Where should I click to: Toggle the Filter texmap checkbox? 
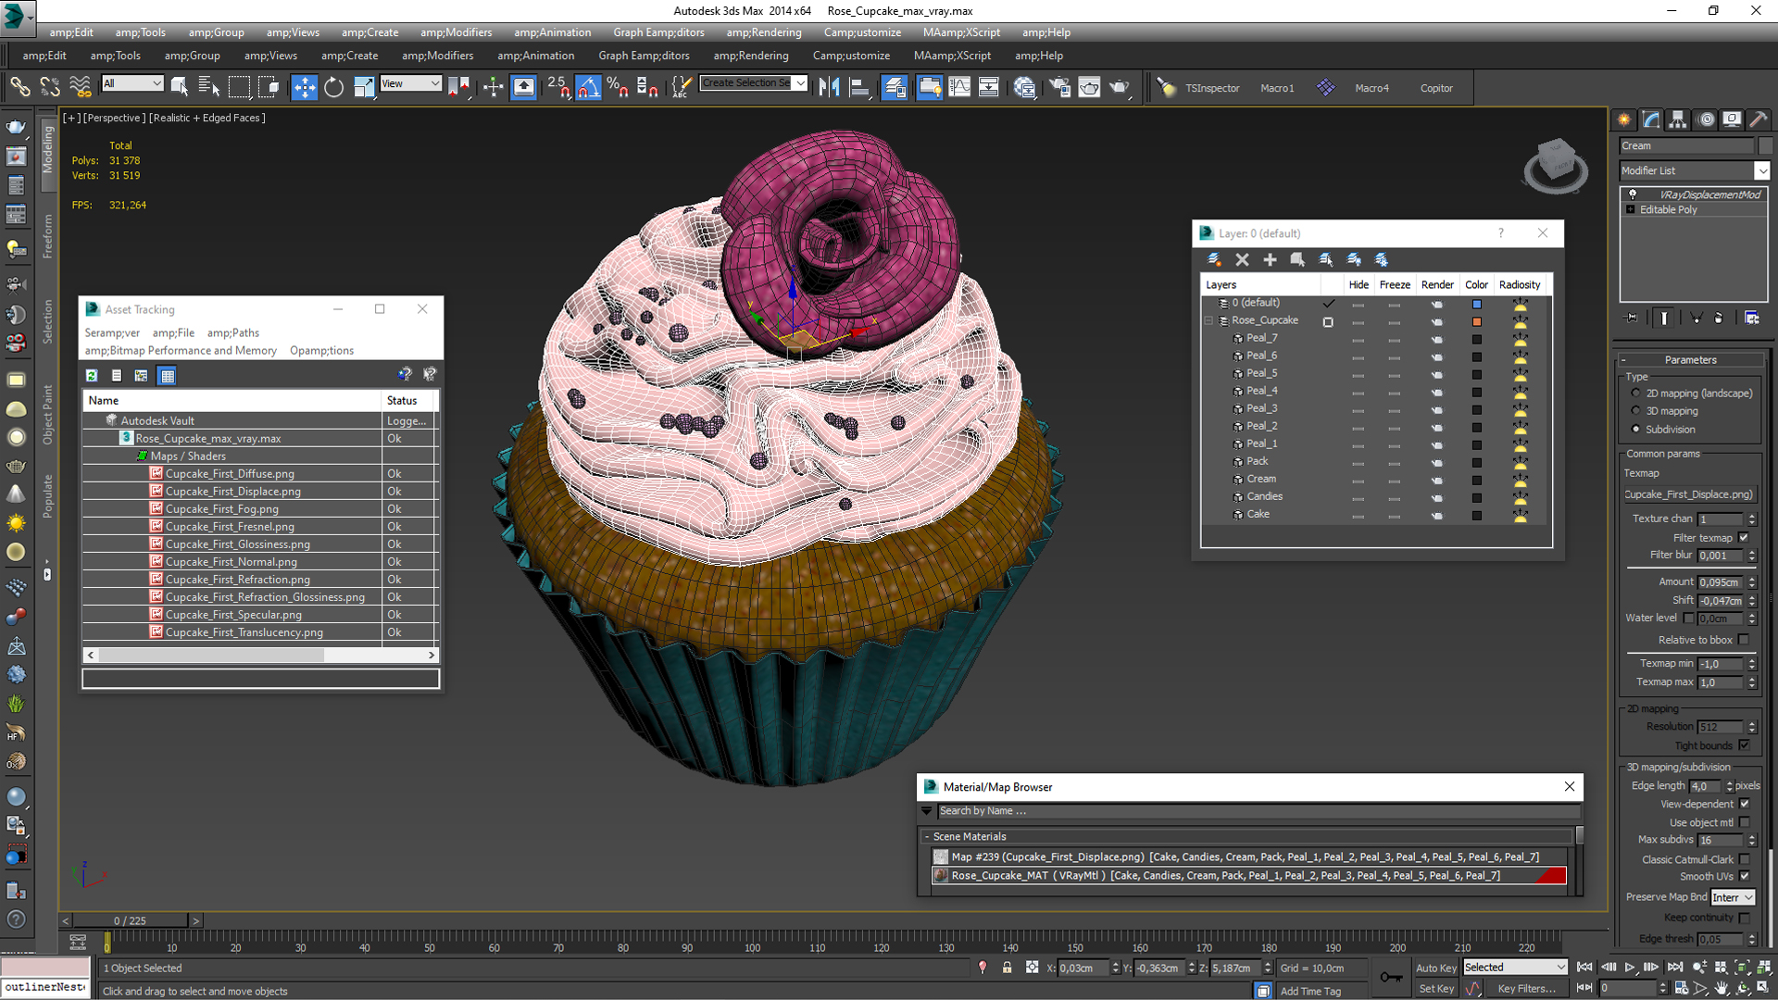point(1744,537)
